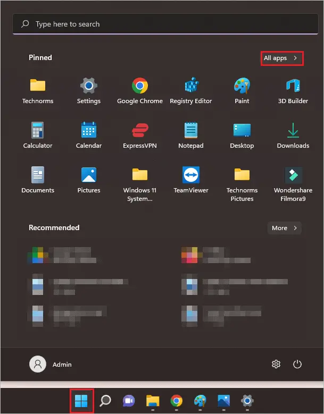Open the Documents shortcut
The image size is (324, 414).
(38, 180)
